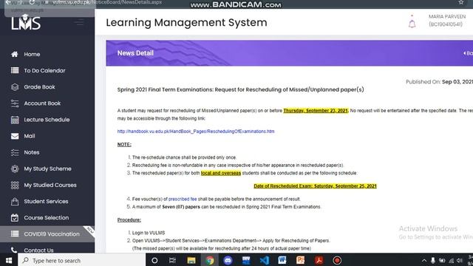Click the My Studied Courses grid icon
This screenshot has width=473, height=266.
point(15,185)
